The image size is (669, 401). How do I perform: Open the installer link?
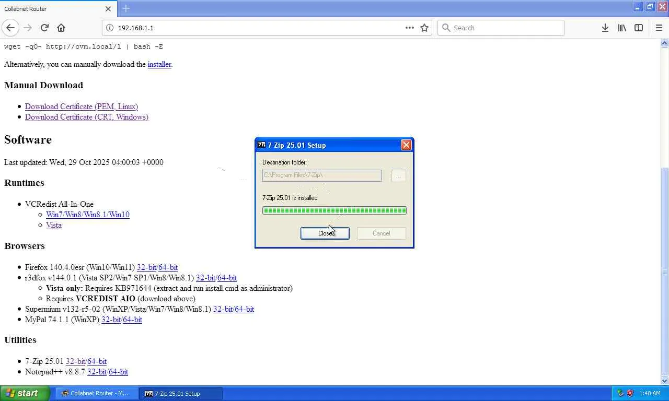pos(159,64)
